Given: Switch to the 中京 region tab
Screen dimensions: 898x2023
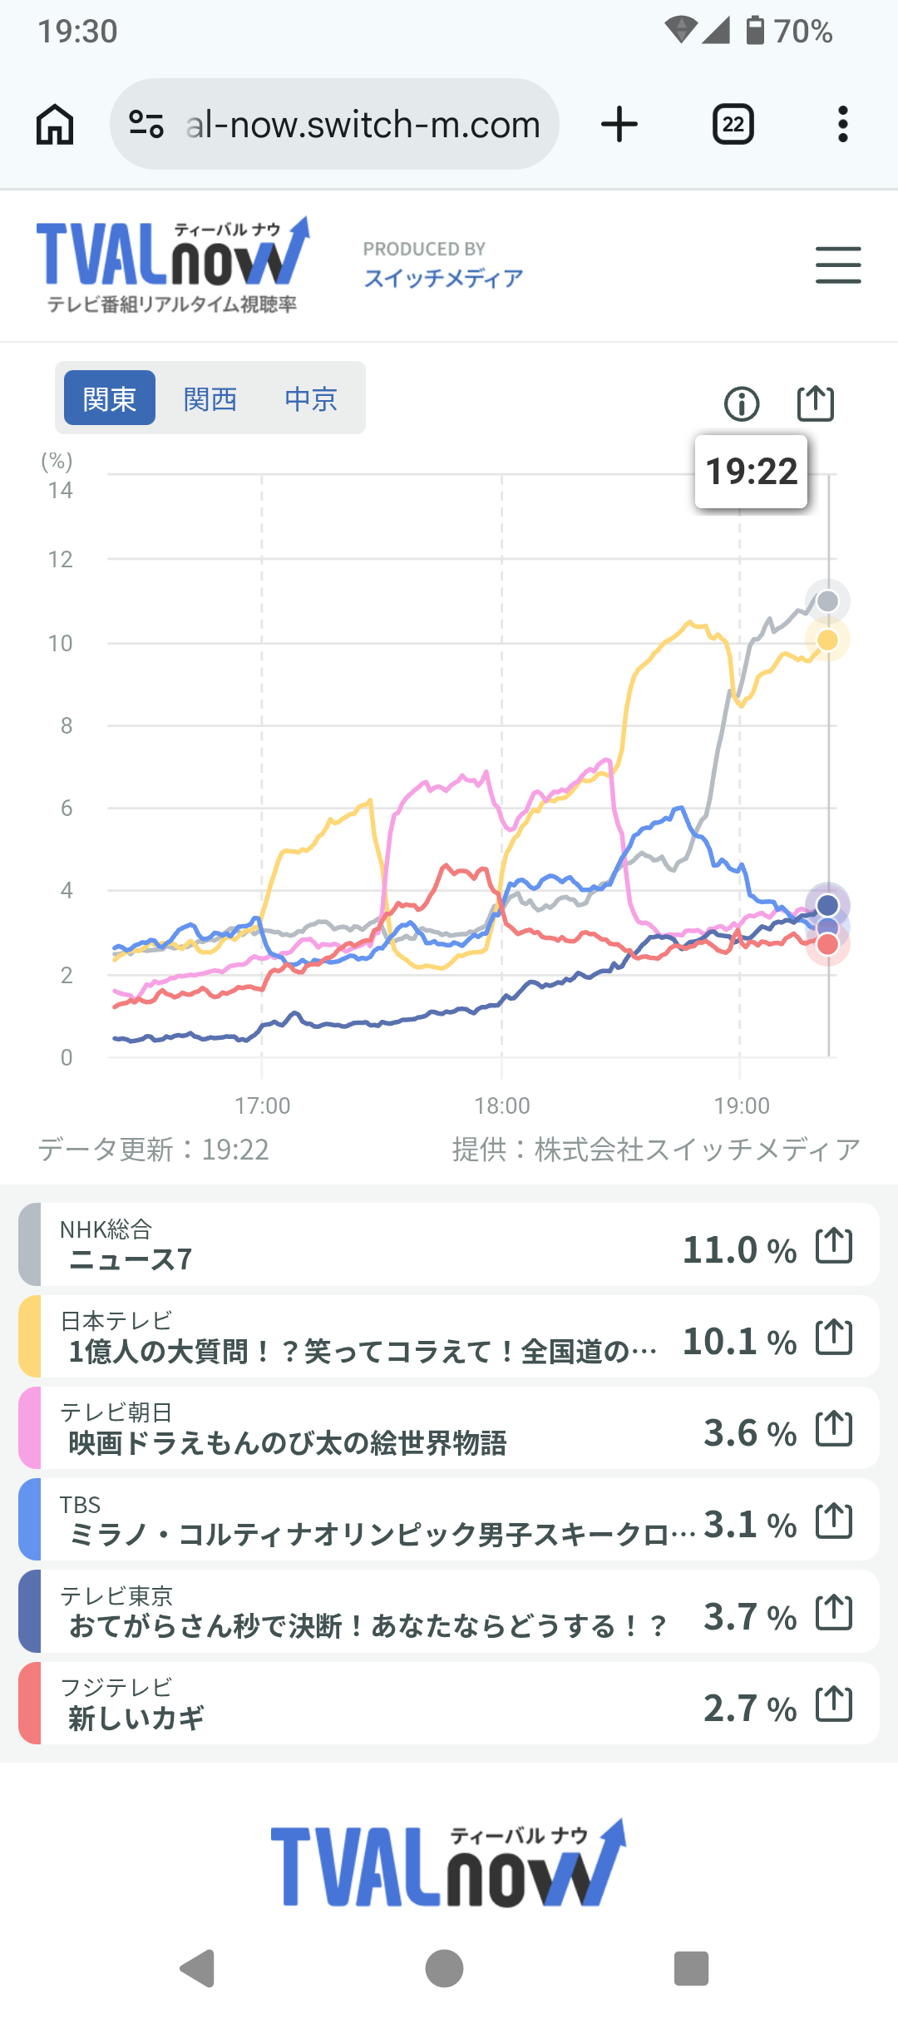Looking at the screenshot, I should (311, 398).
